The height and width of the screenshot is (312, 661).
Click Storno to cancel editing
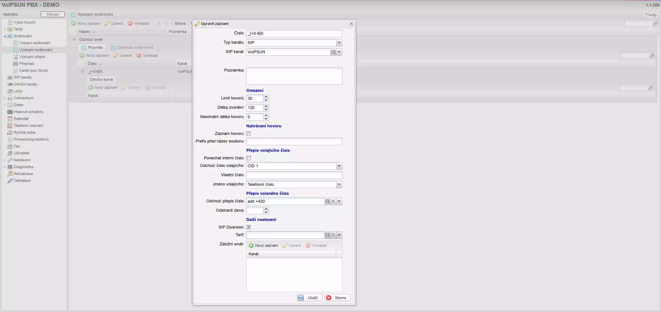coord(337,298)
